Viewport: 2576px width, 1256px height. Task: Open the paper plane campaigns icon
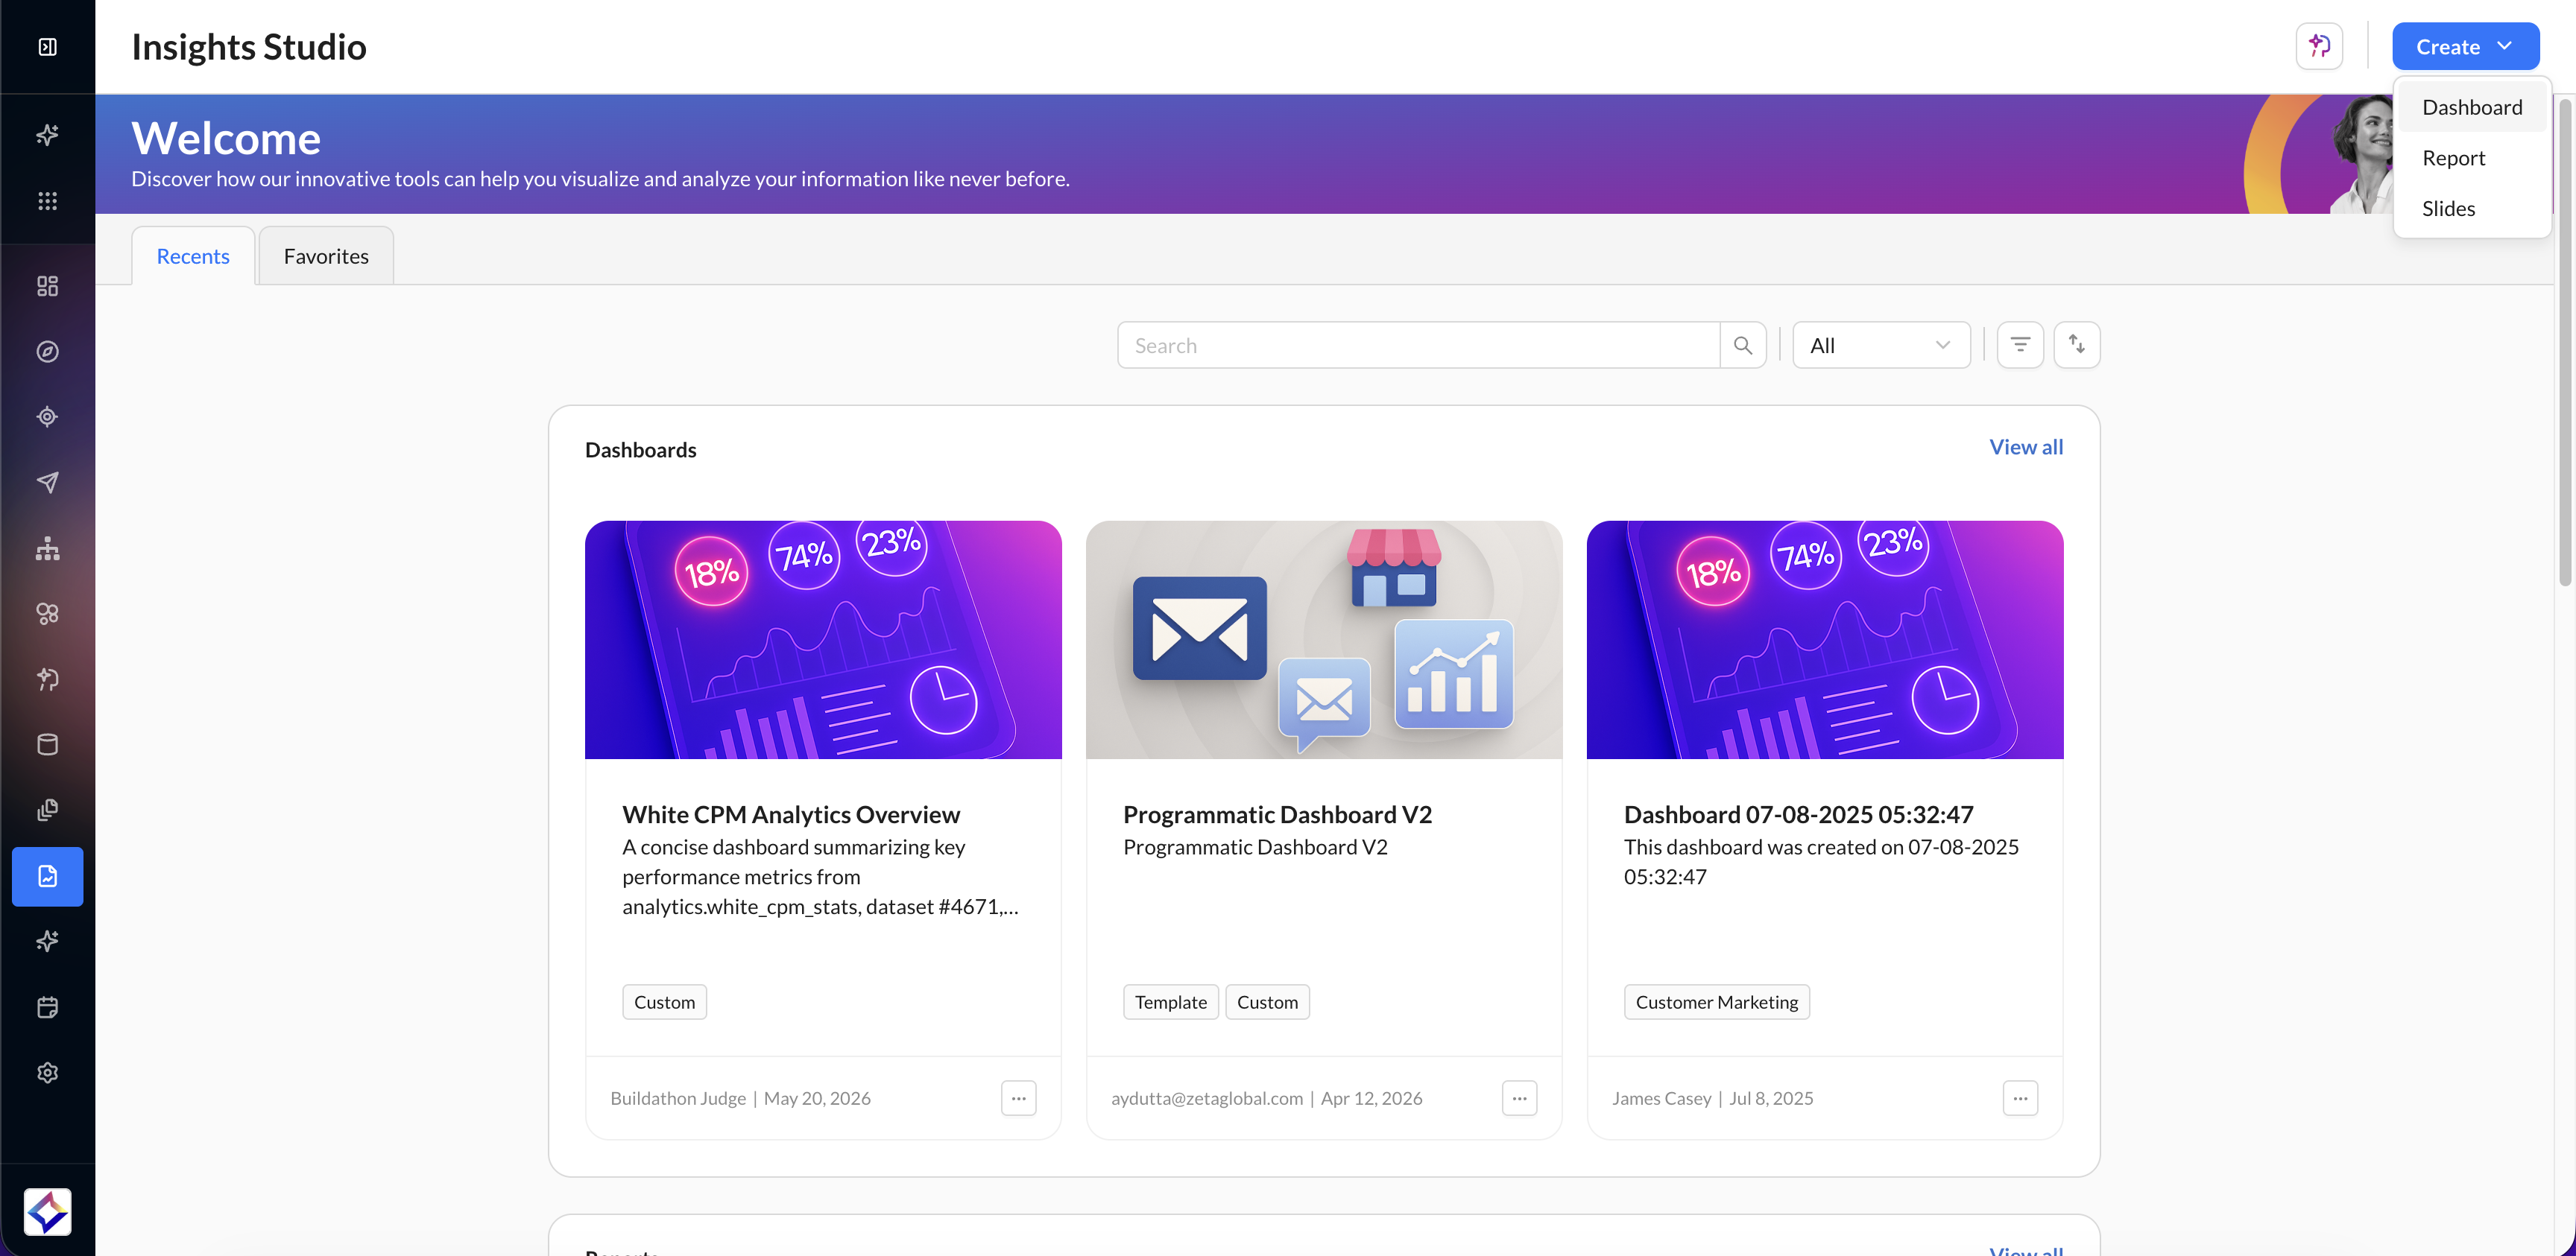(47, 483)
